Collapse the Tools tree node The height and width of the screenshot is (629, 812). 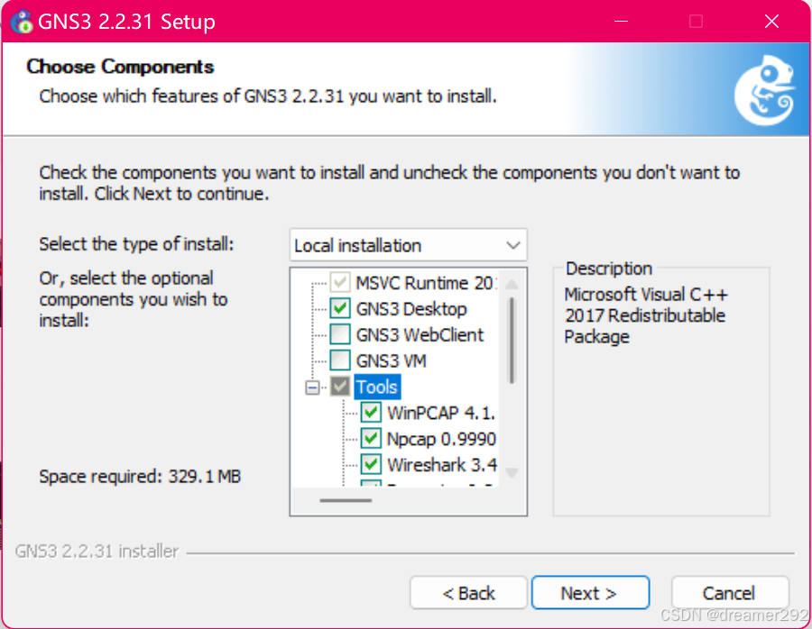click(x=312, y=387)
